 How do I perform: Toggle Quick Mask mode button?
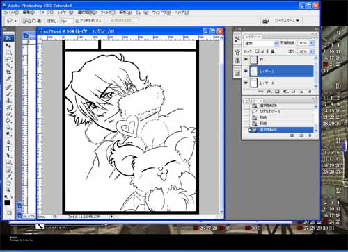[x=8, y=212]
